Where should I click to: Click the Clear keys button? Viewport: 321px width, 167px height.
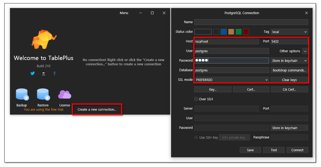coord(289,80)
